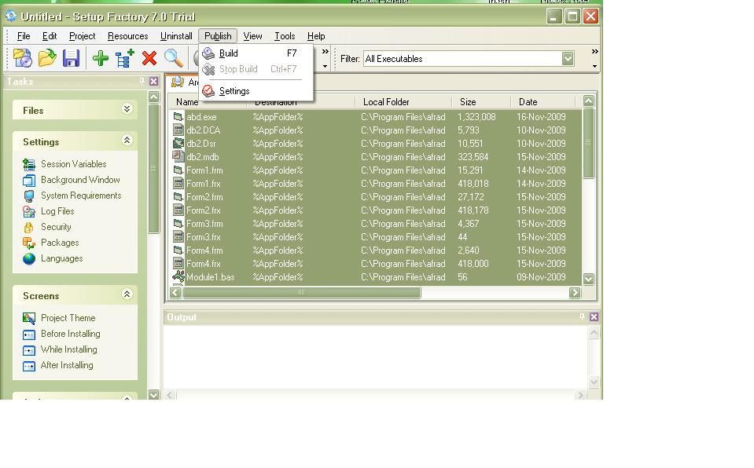Expand the Files task group
Screen dimensions: 754x468
[x=127, y=109]
